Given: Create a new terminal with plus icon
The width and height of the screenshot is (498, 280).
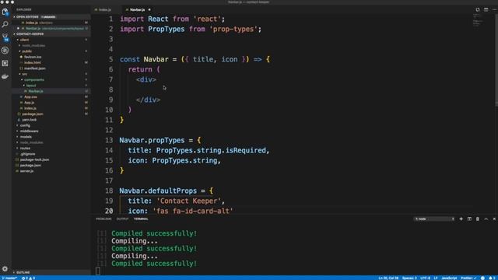Looking at the screenshot, I should (461, 219).
